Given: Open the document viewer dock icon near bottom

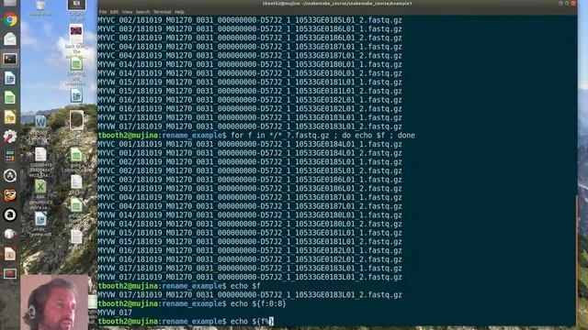Looking at the screenshot, I should pyautogui.click(x=10, y=254).
